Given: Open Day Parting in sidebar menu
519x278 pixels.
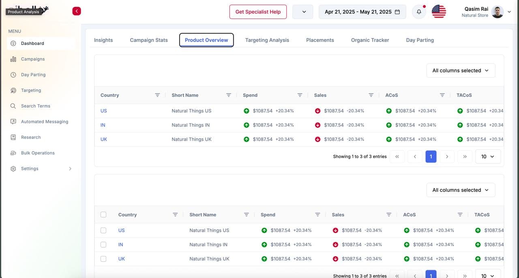Looking at the screenshot, I should [x=33, y=75].
